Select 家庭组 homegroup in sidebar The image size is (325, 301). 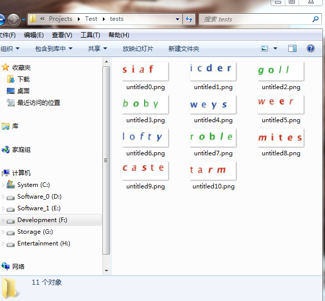coord(16,149)
